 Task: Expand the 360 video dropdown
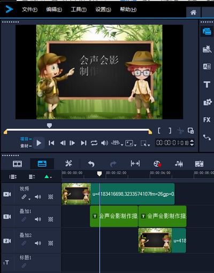tap(122, 145)
